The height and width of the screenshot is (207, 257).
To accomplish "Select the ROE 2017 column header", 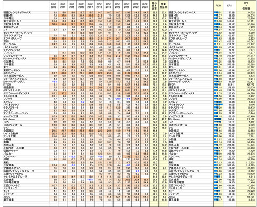I will pos(90,5).
